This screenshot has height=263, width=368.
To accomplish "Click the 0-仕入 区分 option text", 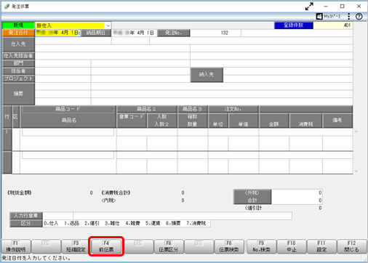I will click(51, 223).
